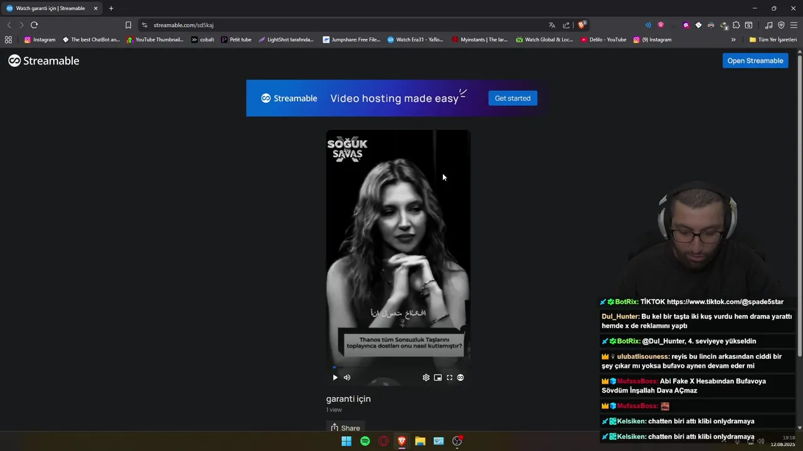Click the purple extension icon
803x451 pixels.
click(686, 25)
